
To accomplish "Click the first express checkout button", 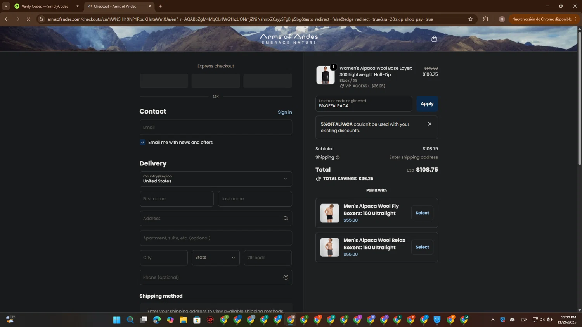I will [164, 81].
